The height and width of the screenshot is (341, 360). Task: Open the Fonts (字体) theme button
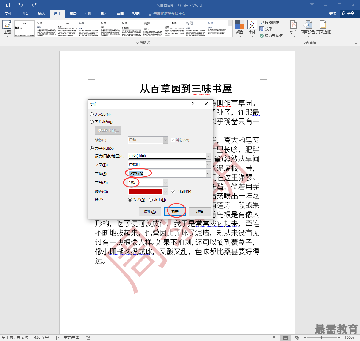[252, 29]
